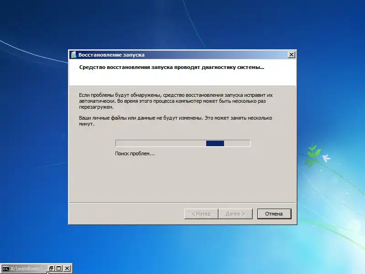Click the minimized command prompt icon
The image size is (365, 274).
point(5,269)
